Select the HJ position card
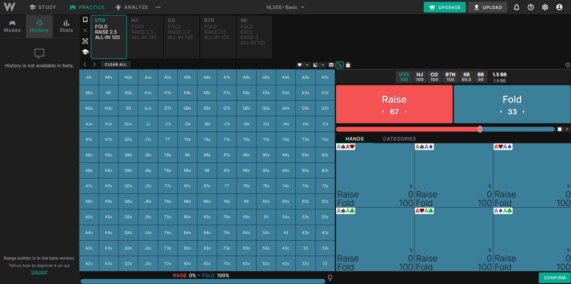571x284 pixels. [145, 37]
